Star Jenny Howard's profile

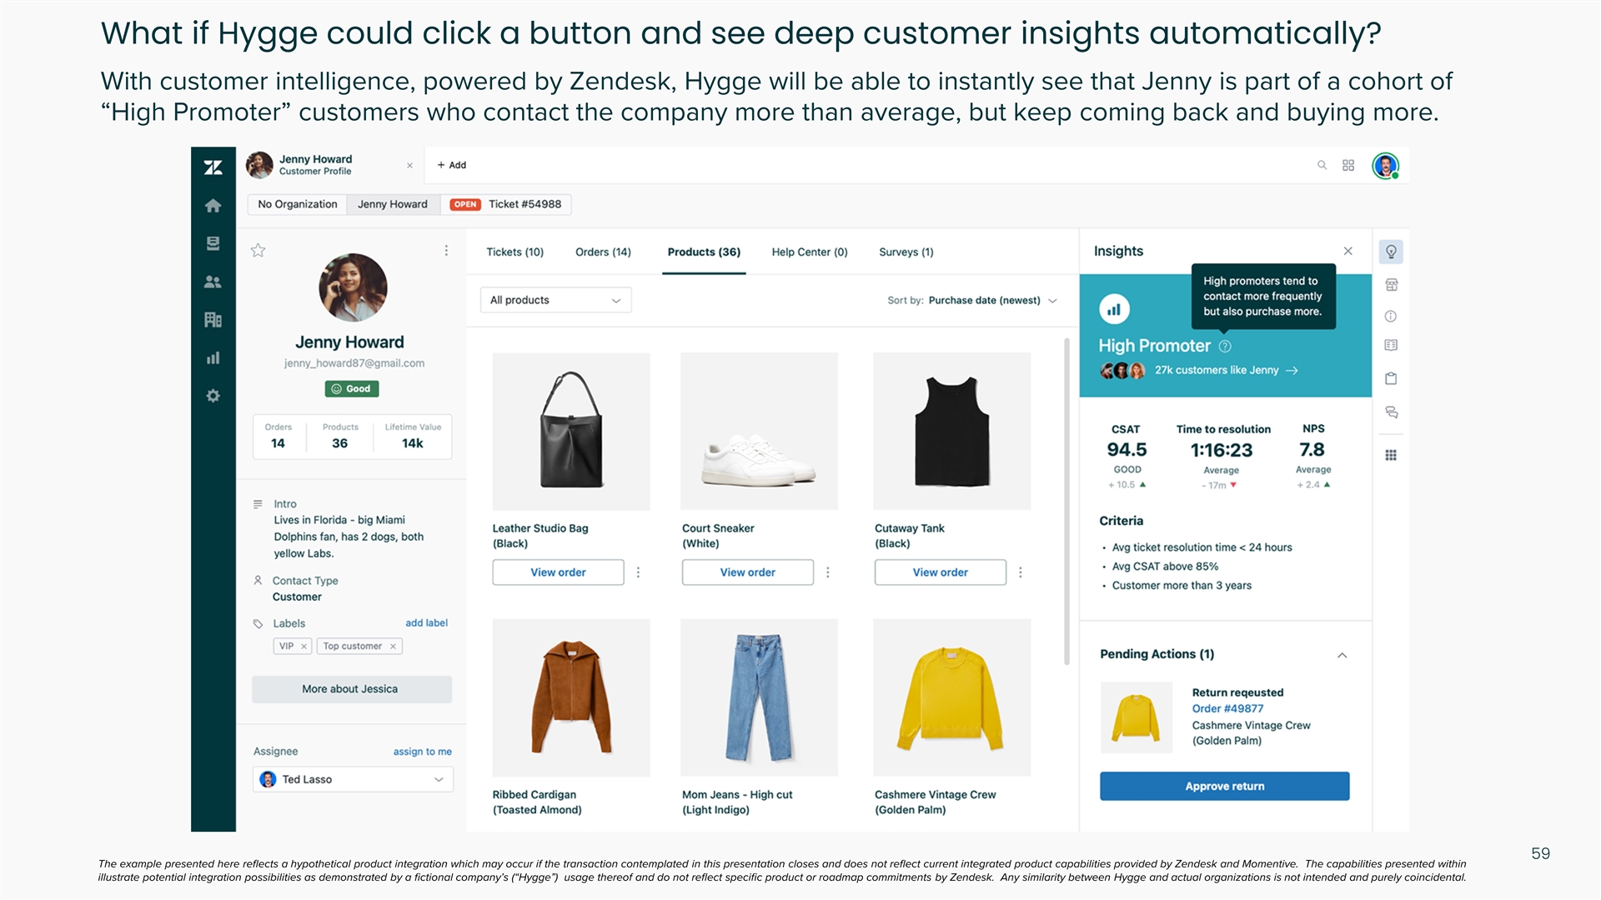coord(258,250)
